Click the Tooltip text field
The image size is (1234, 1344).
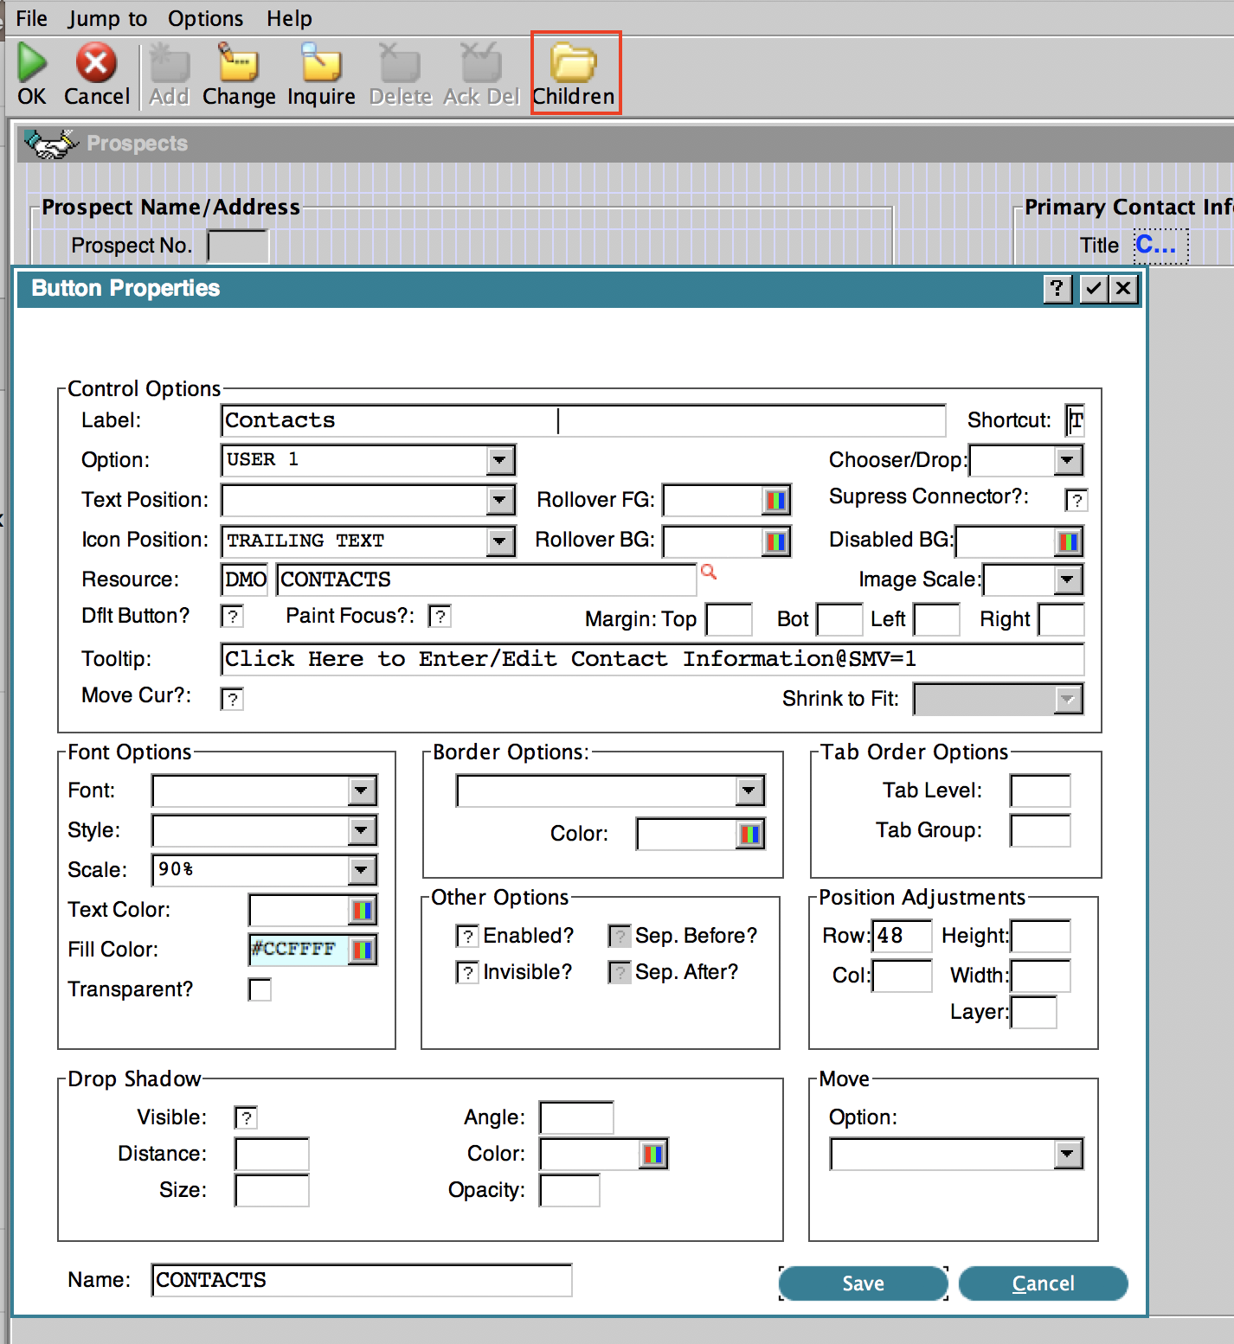(652, 659)
